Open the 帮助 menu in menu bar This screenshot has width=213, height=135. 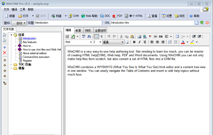[31, 9]
